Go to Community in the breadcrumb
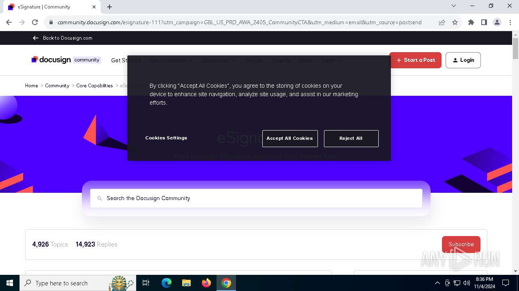This screenshot has width=519, height=291. coord(57,86)
